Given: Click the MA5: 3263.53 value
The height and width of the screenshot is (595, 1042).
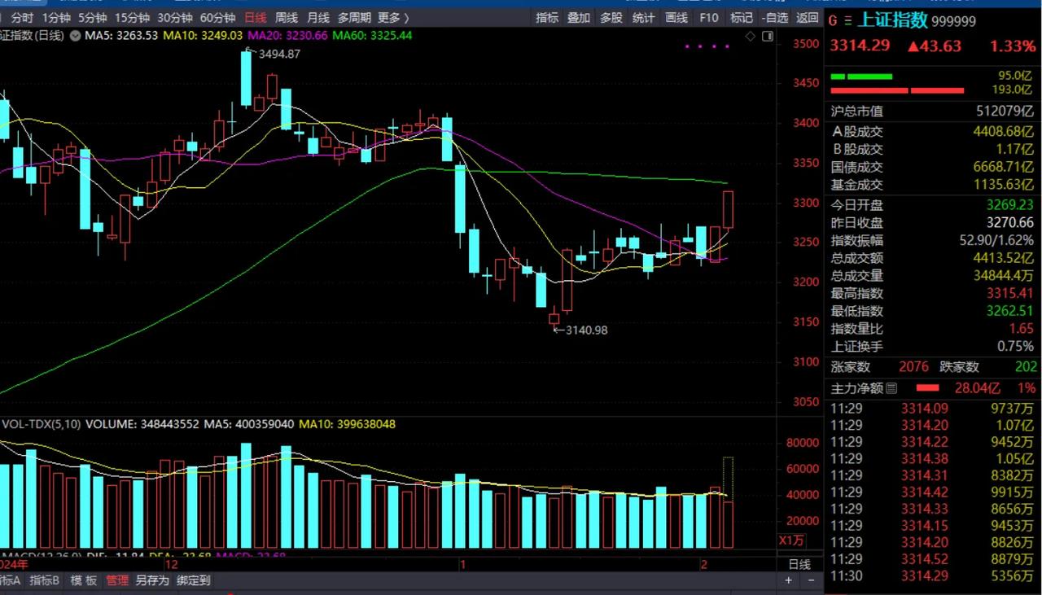Looking at the screenshot, I should (x=122, y=35).
